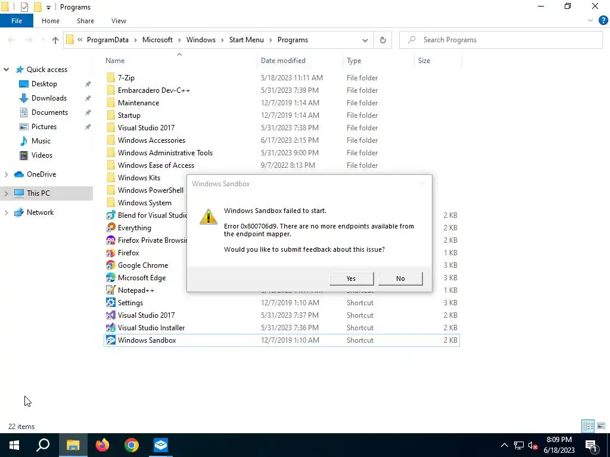Open the address bar history dropdown
Viewport: 610px width, 457px height.
pyautogui.click(x=365, y=40)
